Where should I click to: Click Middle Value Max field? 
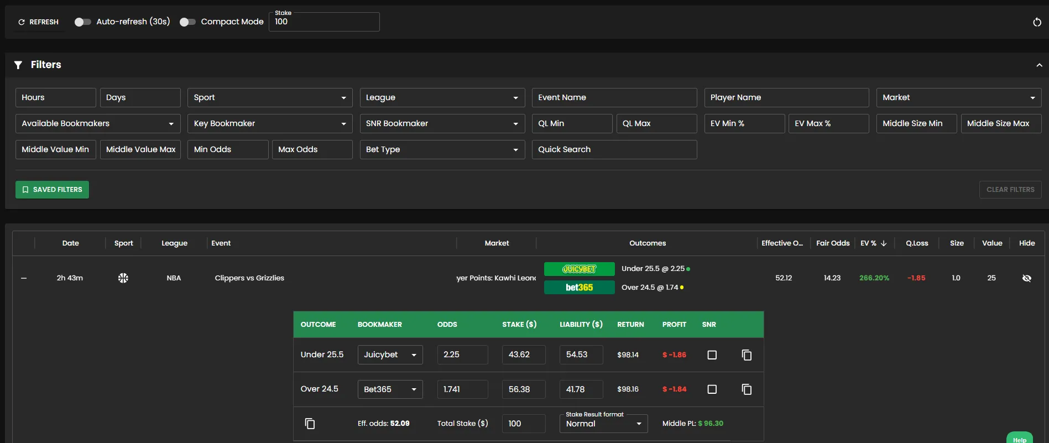[x=140, y=149]
